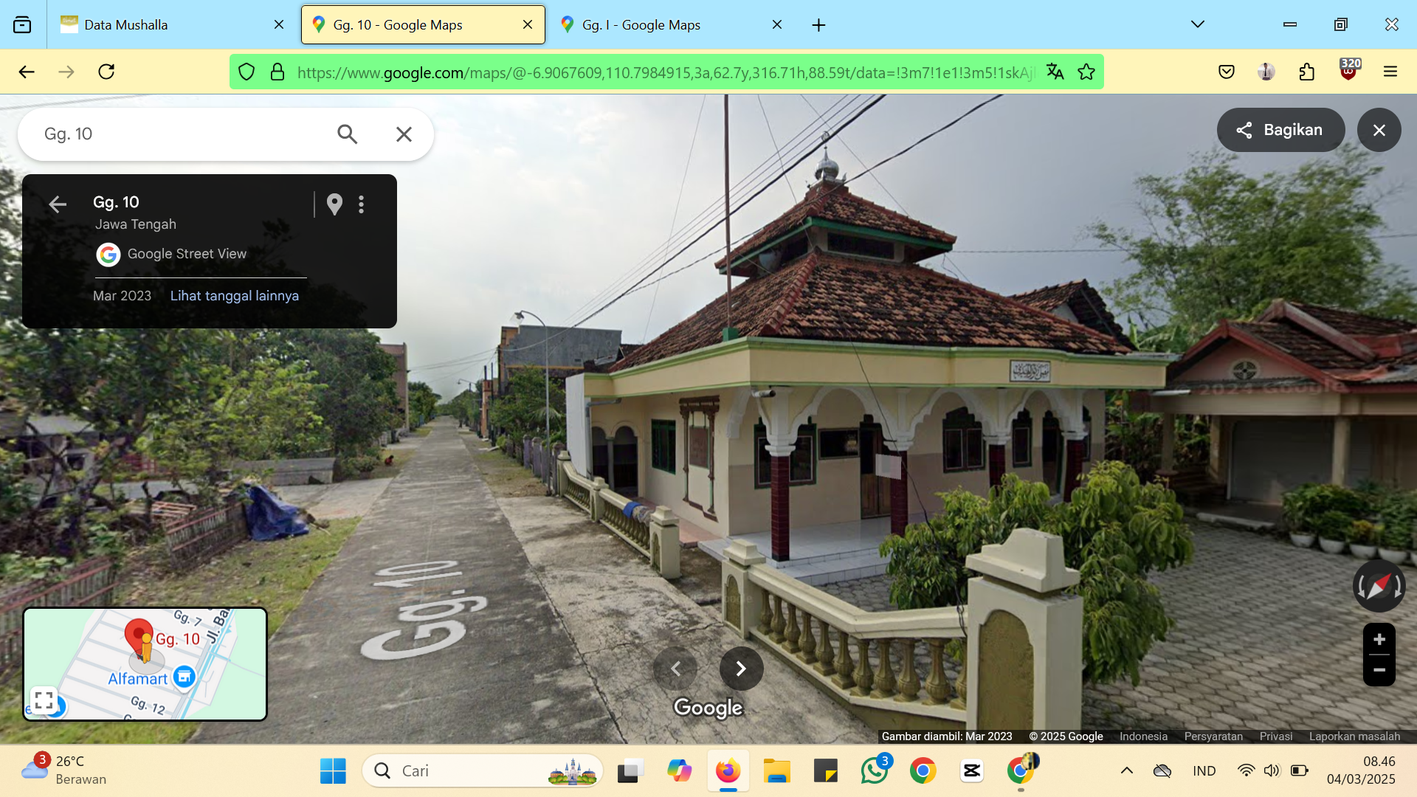This screenshot has height=797, width=1417.
Task: Rotate view using the compass control
Action: tap(1379, 586)
